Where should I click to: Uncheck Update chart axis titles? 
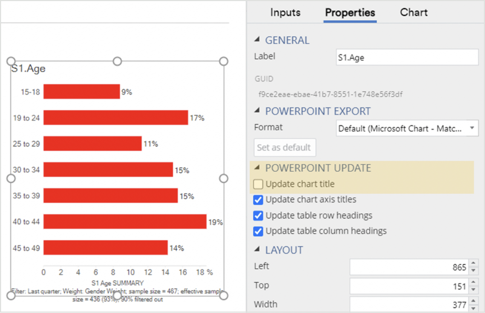tap(258, 200)
